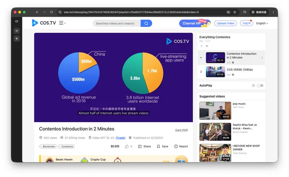This screenshot has width=289, height=177.
Task: Click the eye-slash tracking icon in address bar
Action: tap(228, 12)
